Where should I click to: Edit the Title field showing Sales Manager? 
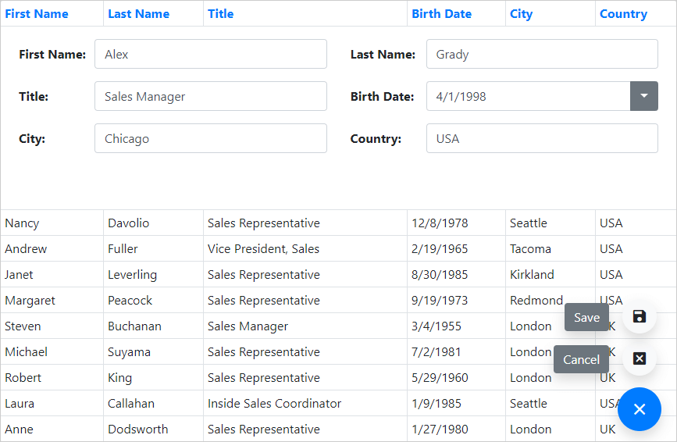click(x=210, y=96)
